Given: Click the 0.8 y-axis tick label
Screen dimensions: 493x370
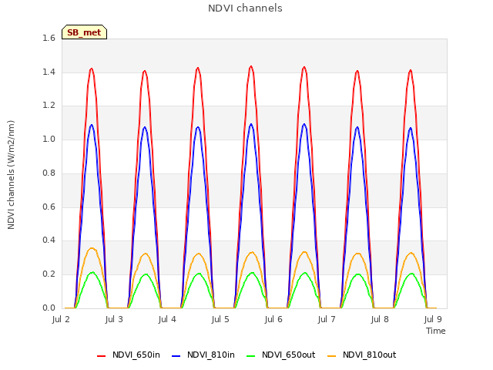Looking at the screenshot, I should click(x=49, y=173).
